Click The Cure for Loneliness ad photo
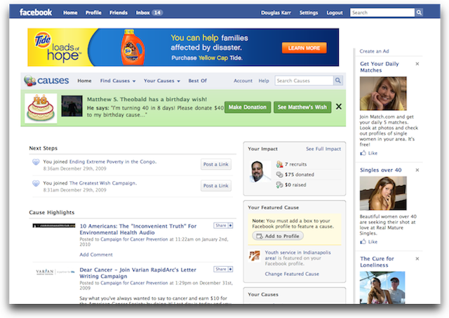The width and height of the screenshot is (449, 318). [x=382, y=287]
